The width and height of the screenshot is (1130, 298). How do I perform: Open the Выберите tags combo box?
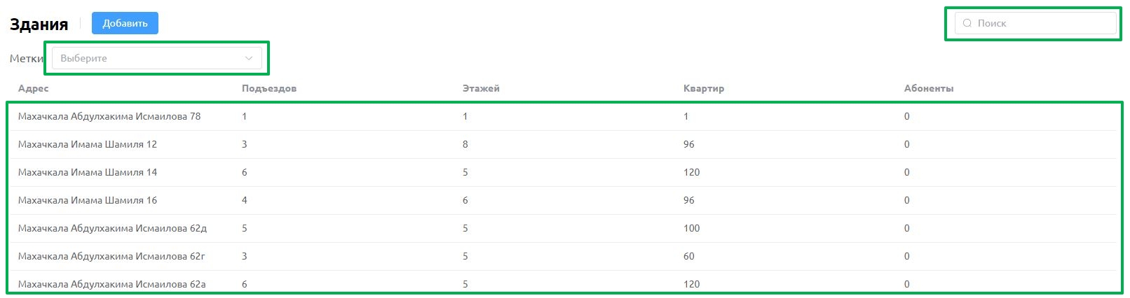157,58
